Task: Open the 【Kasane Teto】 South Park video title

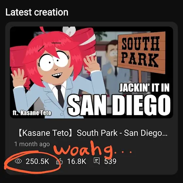Action: 93,133
